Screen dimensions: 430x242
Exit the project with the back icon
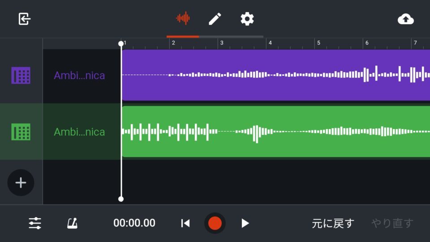[24, 19]
